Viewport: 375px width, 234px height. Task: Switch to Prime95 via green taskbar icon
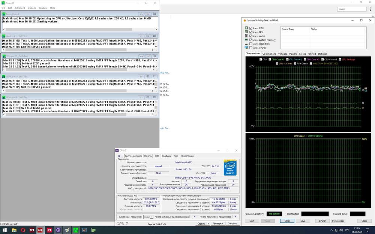click(x=76, y=230)
